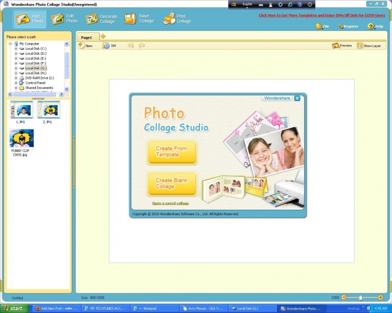Image resolution: width=392 pixels, height=313 pixels.
Task: Open the Windows Start menu
Action: click(15, 309)
